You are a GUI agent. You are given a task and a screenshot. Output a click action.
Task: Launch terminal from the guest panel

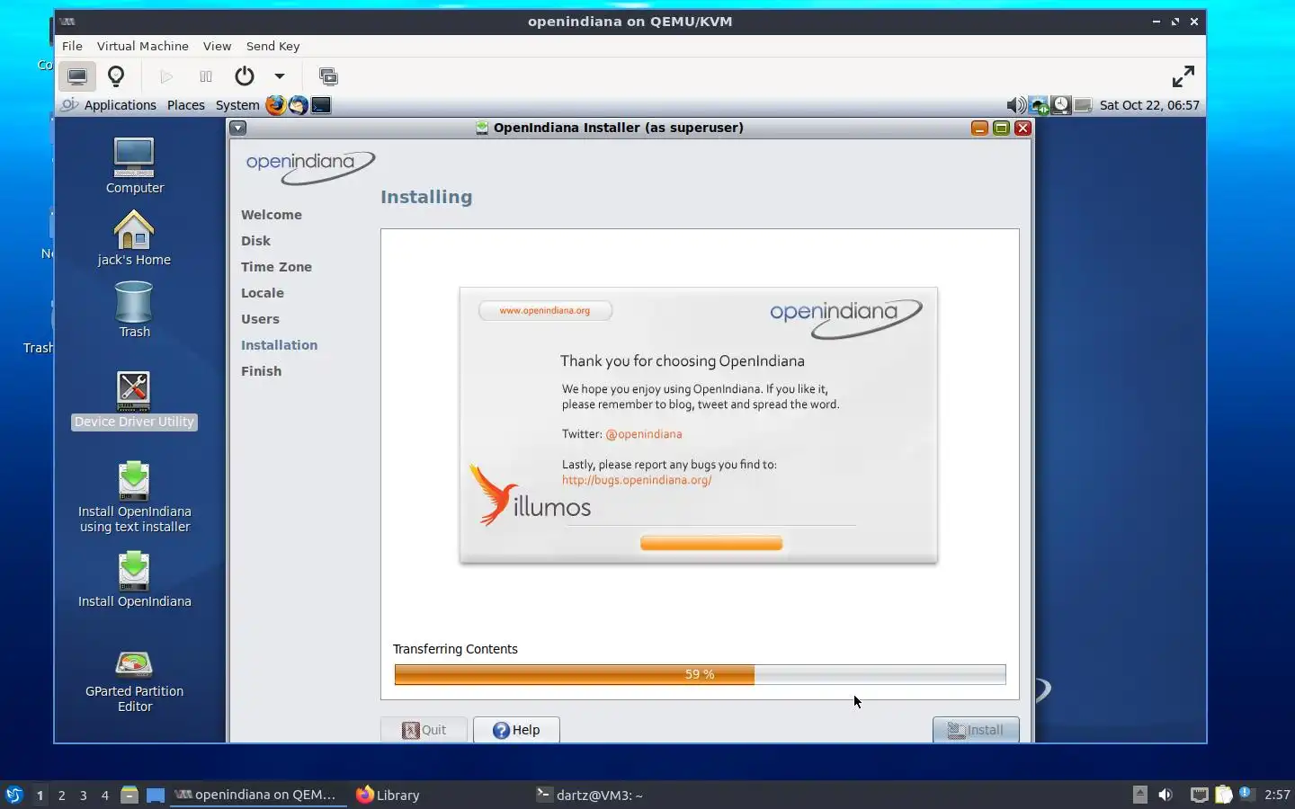[321, 105]
